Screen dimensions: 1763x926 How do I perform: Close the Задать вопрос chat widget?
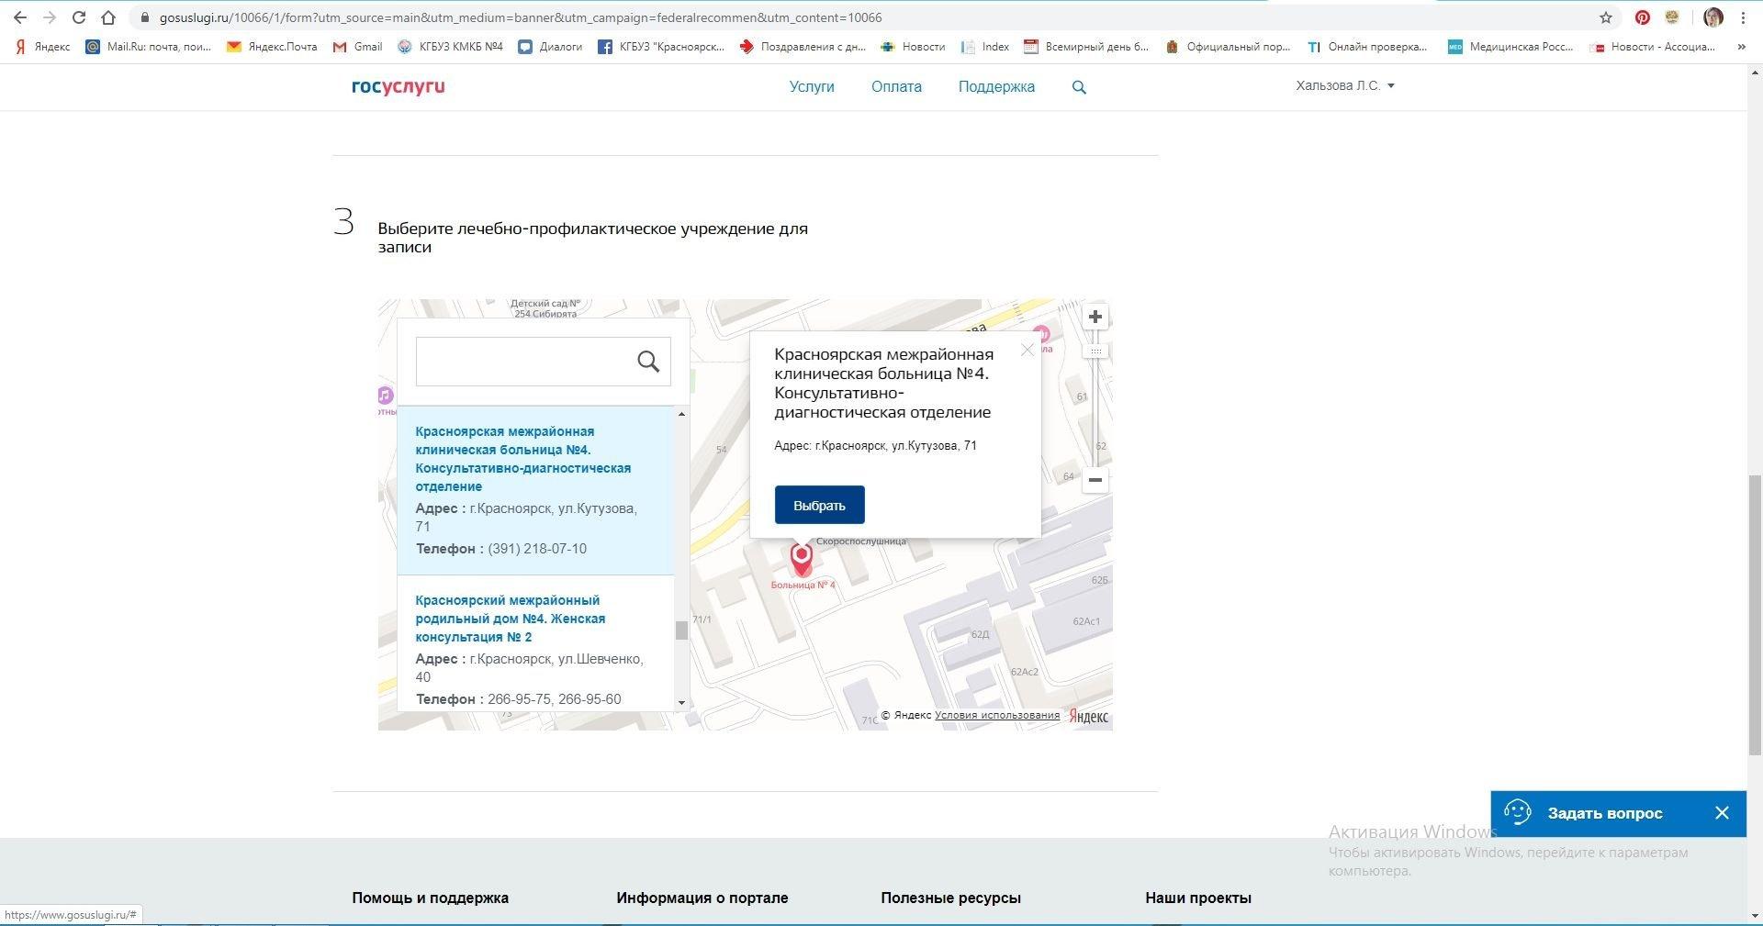[x=1722, y=813]
